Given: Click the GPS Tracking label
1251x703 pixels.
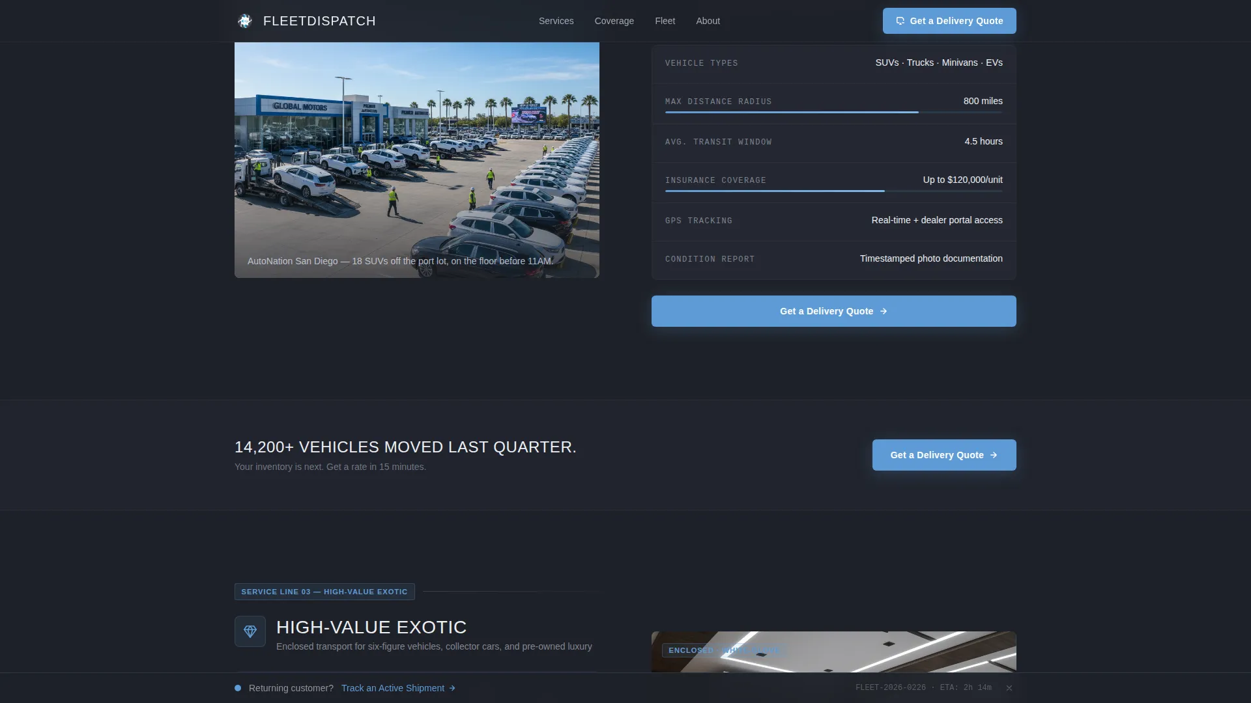Looking at the screenshot, I should 698,221.
